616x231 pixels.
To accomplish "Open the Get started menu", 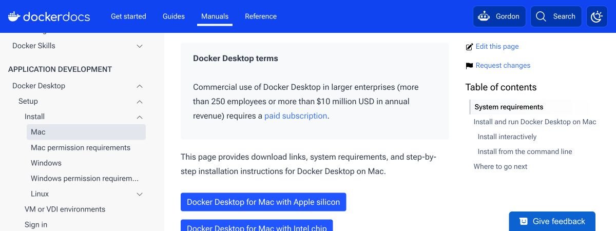I will [128, 16].
